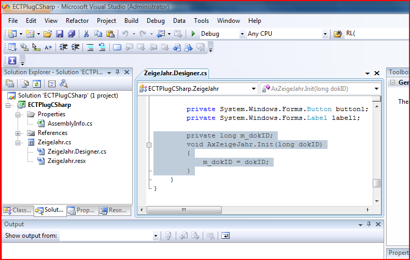This screenshot has height=260, width=410.
Task: Expand the References node
Action: point(18,133)
